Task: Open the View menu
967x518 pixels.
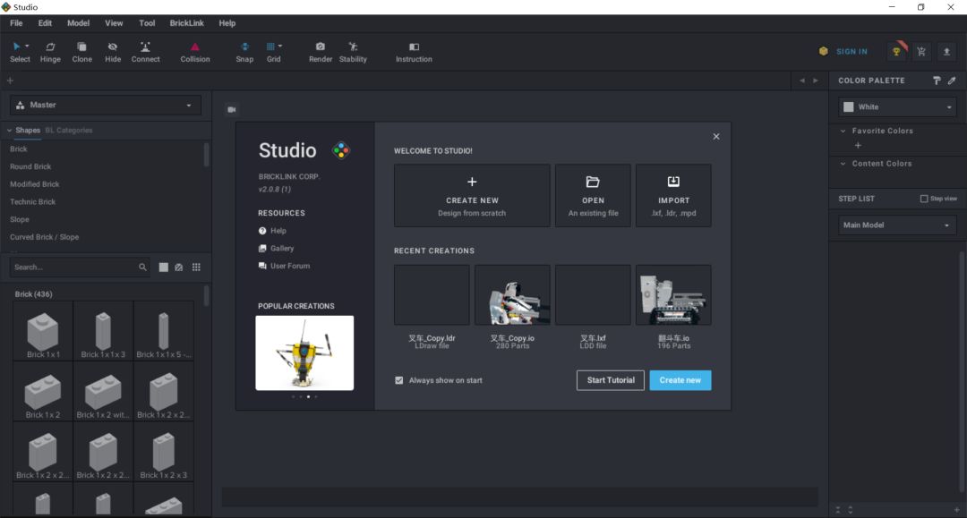Action: coord(114,23)
